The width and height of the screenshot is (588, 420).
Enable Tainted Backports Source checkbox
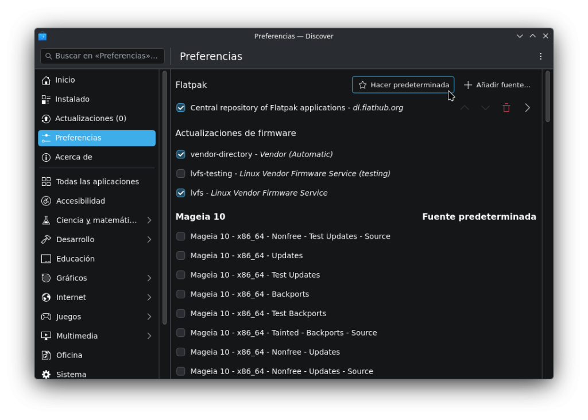click(181, 333)
